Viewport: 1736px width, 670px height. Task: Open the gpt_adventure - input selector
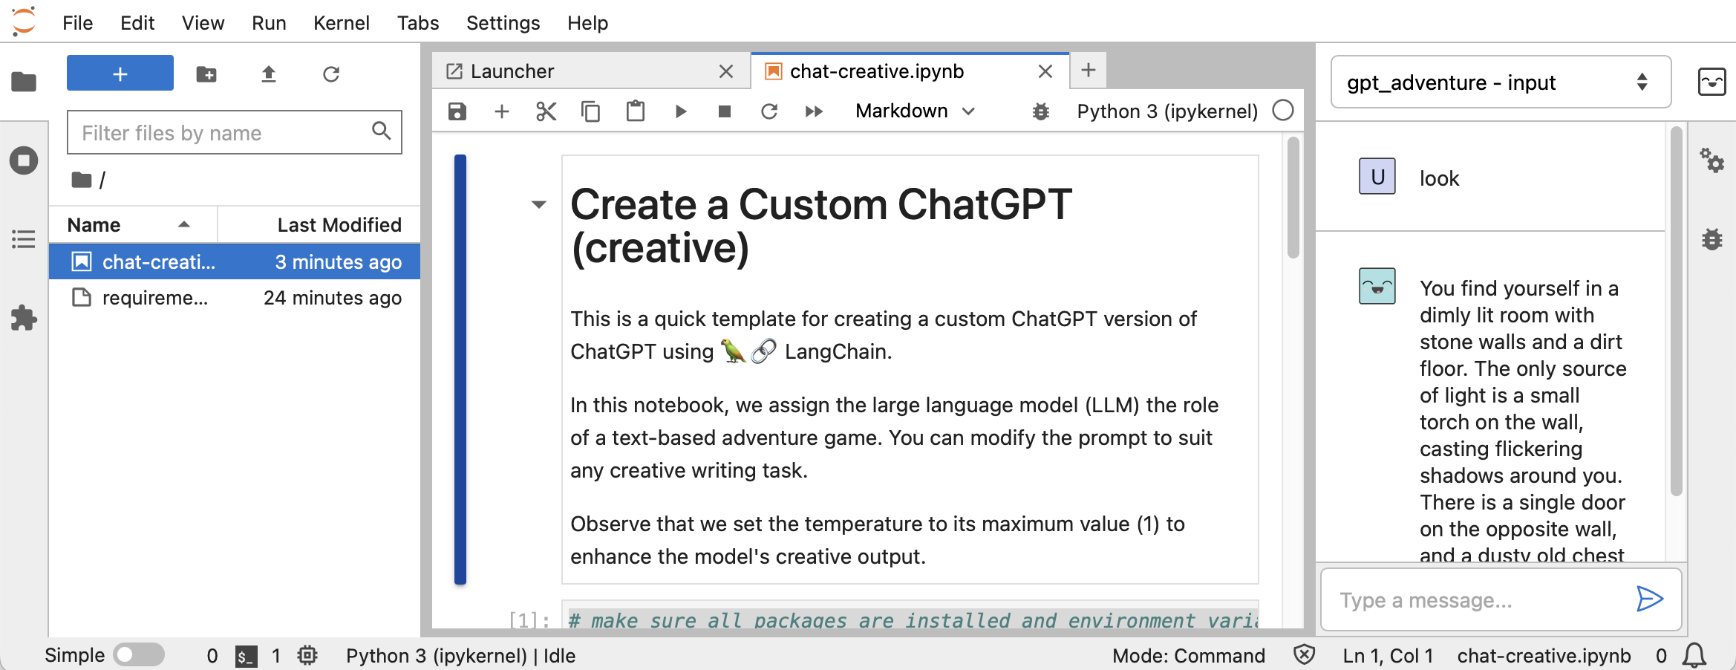[x=1500, y=82]
